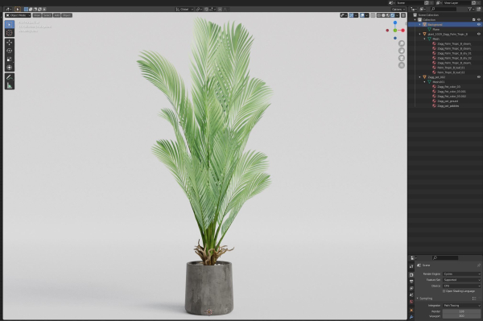Select the Select Box tool
This screenshot has height=321, width=483.
click(10, 24)
